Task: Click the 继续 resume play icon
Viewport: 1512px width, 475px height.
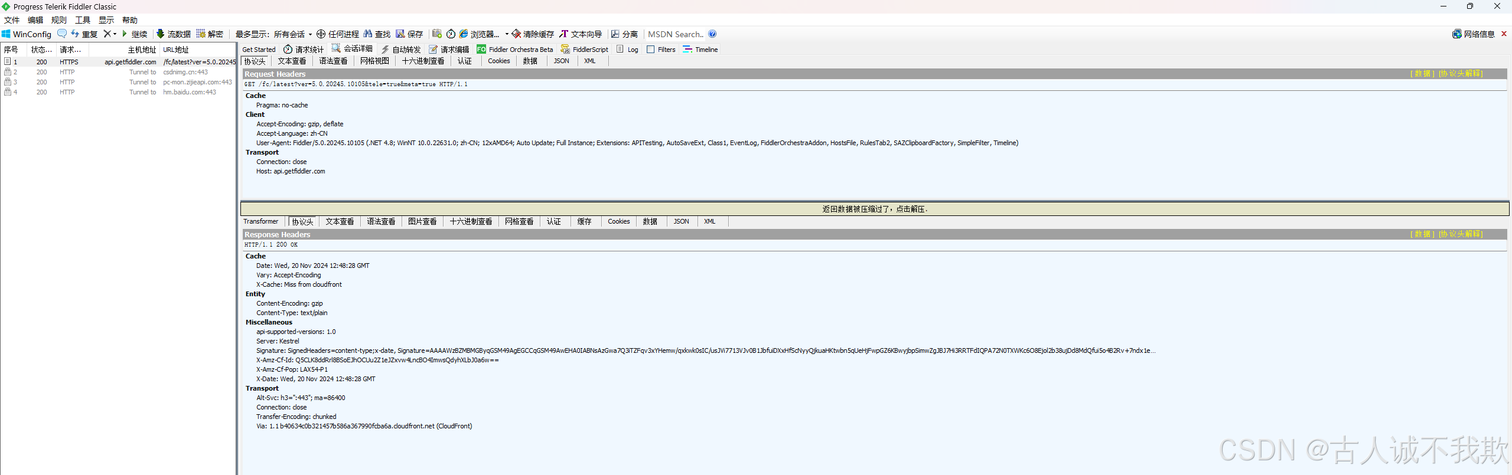Action: click(124, 34)
